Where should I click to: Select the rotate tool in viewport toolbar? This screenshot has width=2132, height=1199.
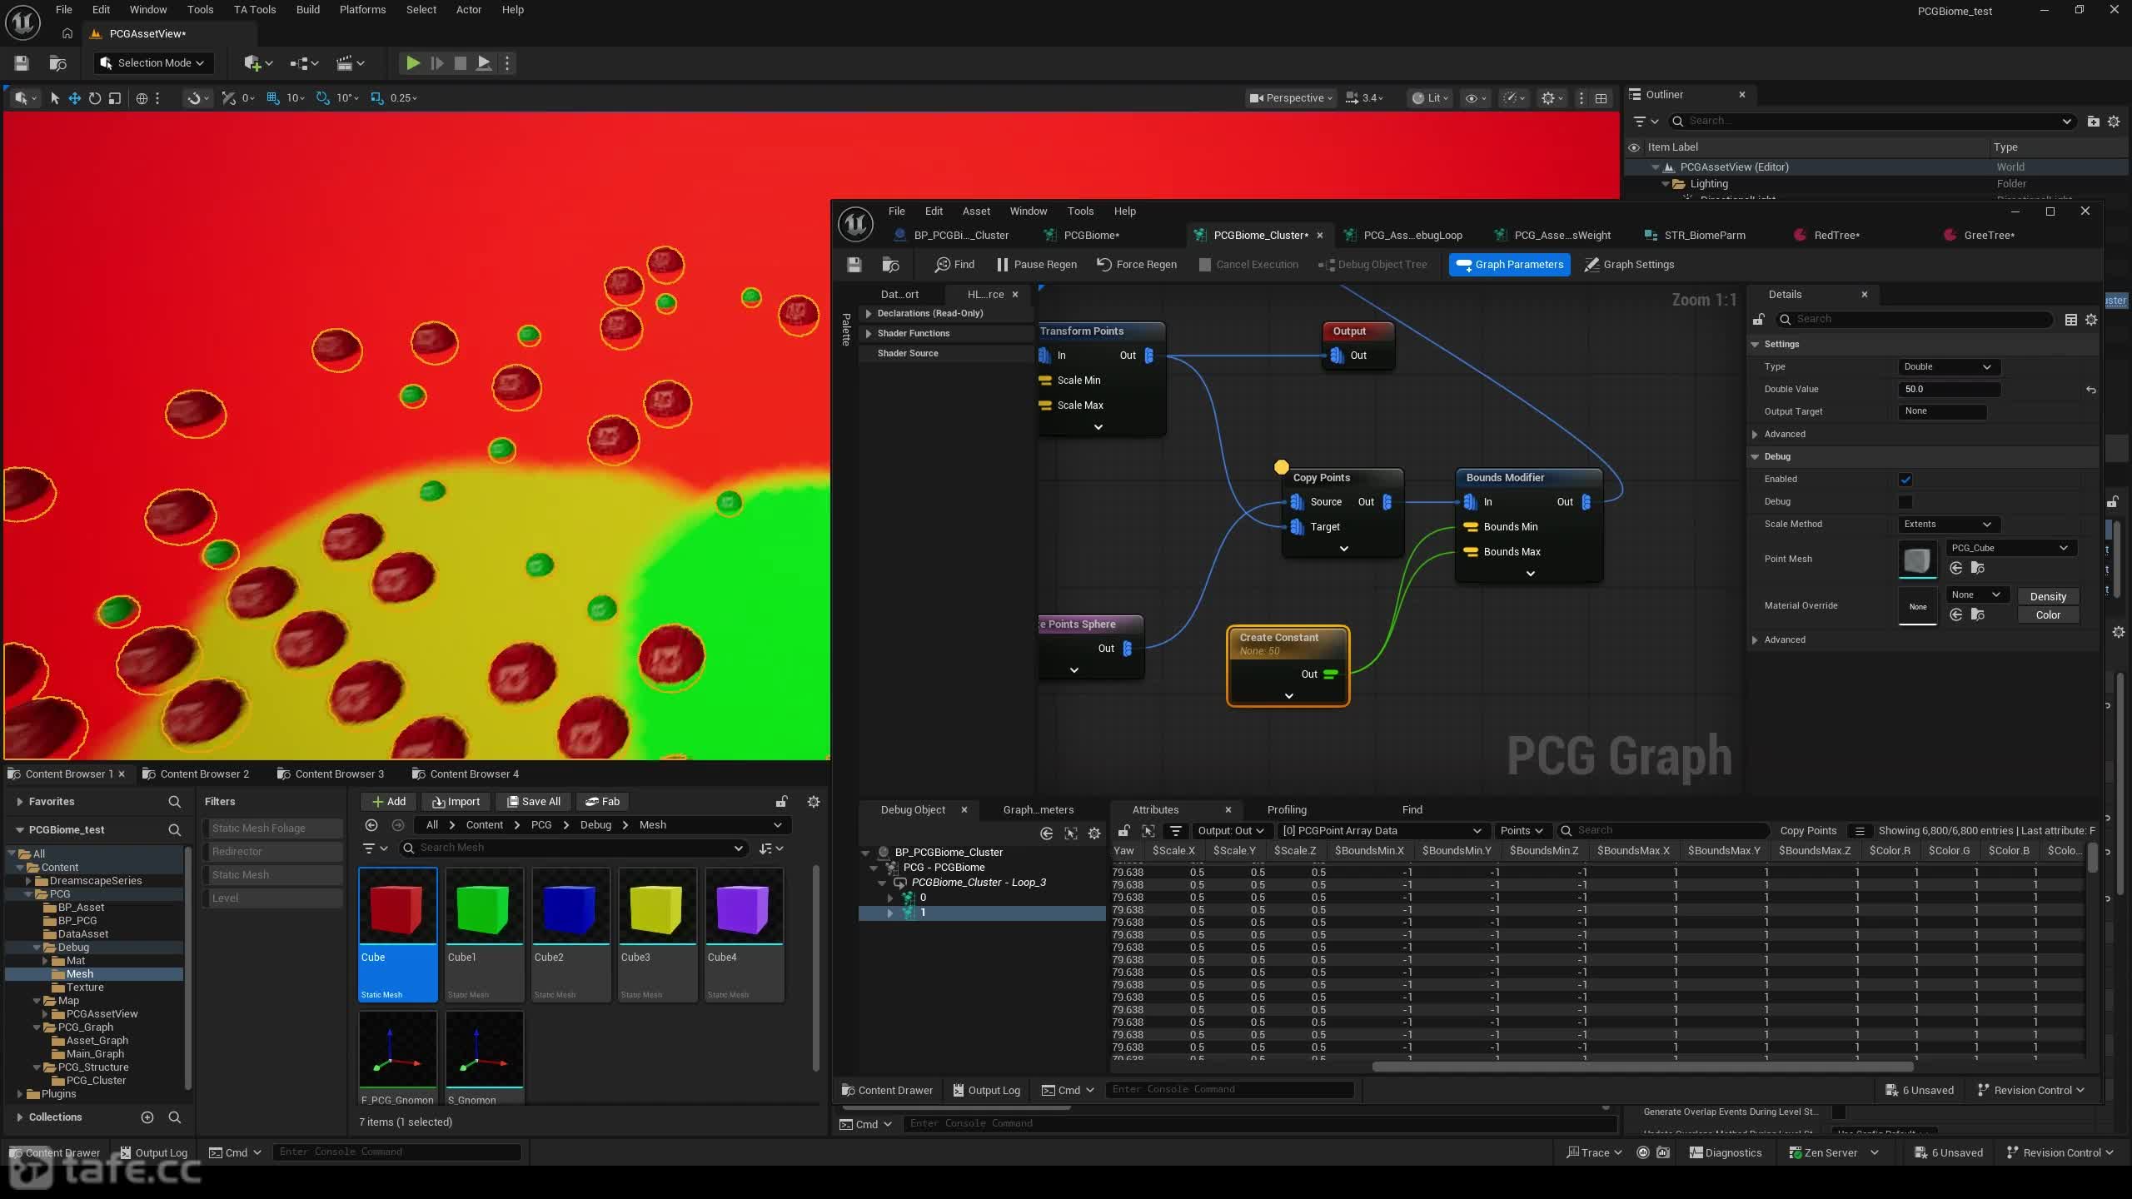click(95, 98)
